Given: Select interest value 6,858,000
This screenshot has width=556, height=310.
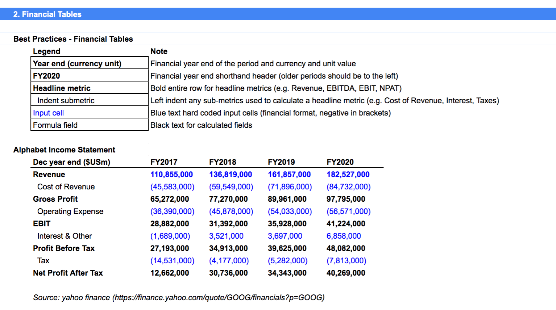Looking at the screenshot, I should point(344,236).
